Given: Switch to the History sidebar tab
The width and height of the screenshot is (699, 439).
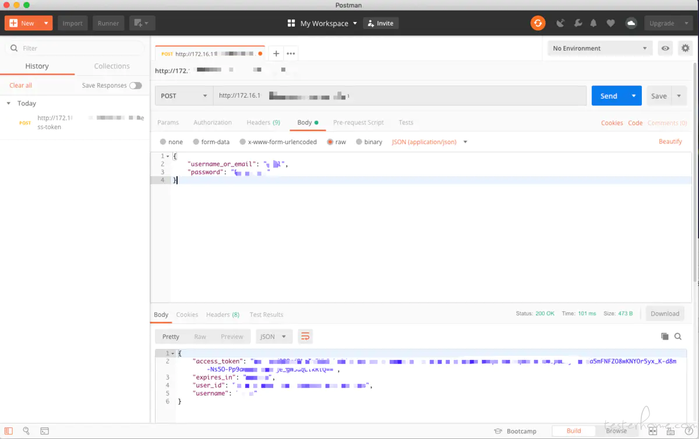Looking at the screenshot, I should (37, 66).
